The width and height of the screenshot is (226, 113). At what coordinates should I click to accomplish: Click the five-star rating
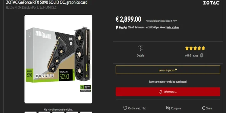195,48
